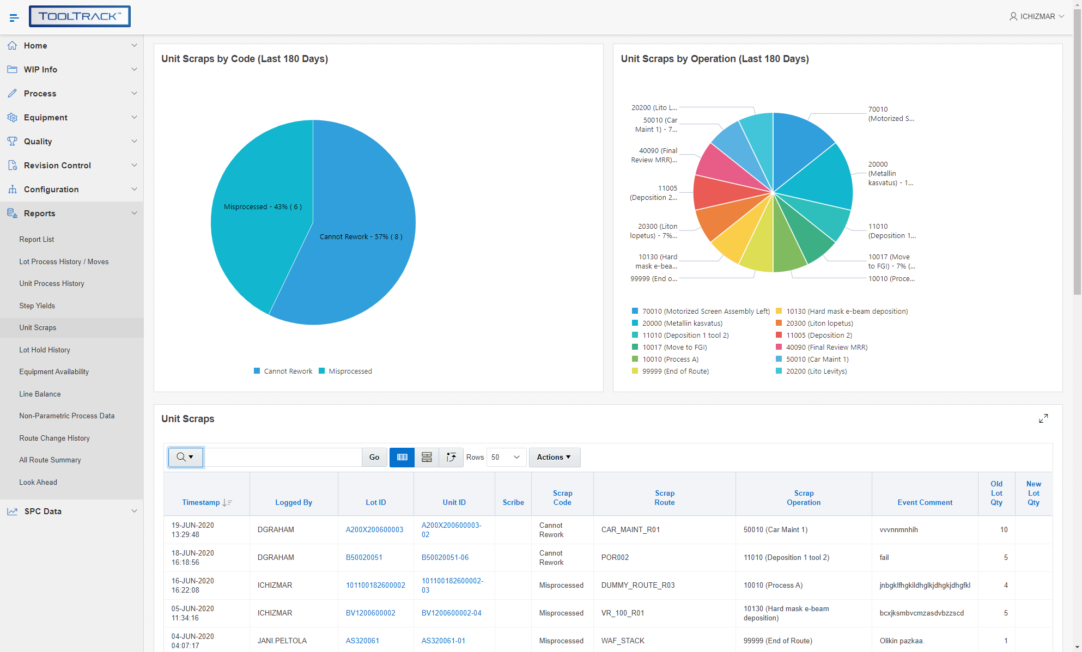The image size is (1082, 652).
Task: Open lot A200X200600003 link
Action: click(x=374, y=530)
